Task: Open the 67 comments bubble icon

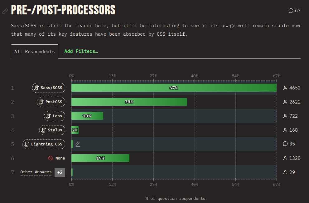Action: pos(291,11)
